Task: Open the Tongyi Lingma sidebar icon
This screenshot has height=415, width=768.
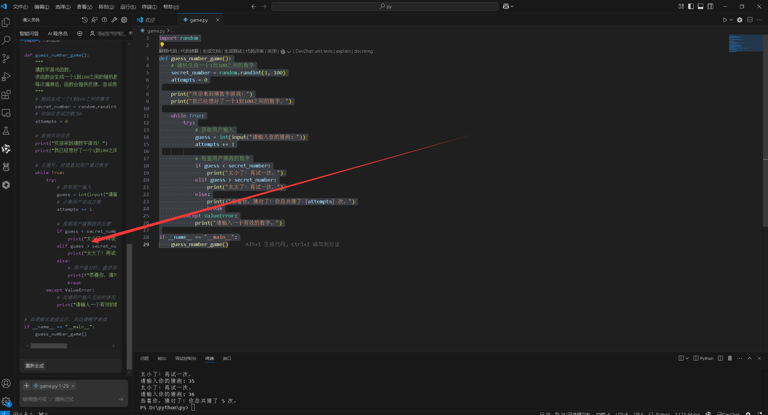Action: pos(6,149)
